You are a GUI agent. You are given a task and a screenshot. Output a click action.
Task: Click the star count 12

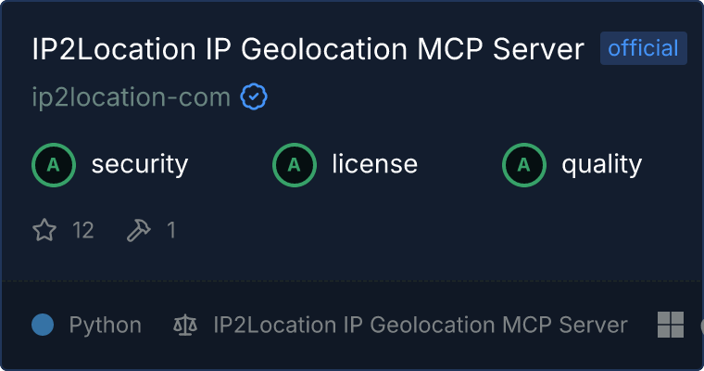[83, 230]
